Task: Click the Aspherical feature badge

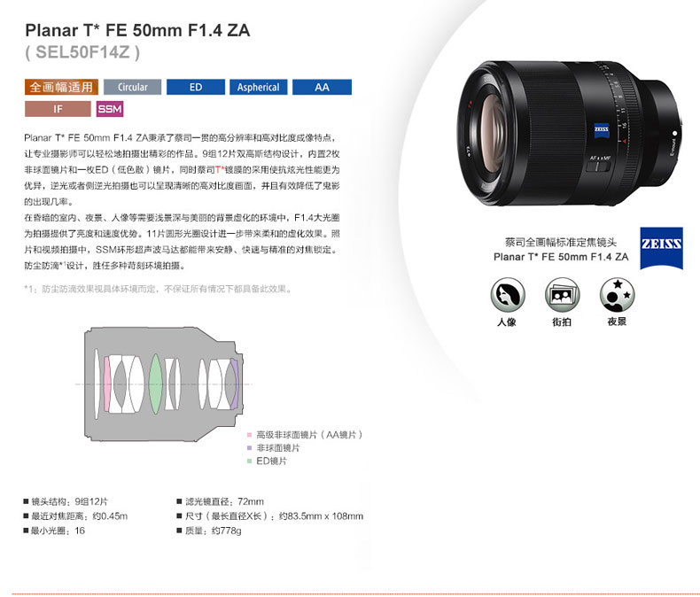Action: coord(259,87)
